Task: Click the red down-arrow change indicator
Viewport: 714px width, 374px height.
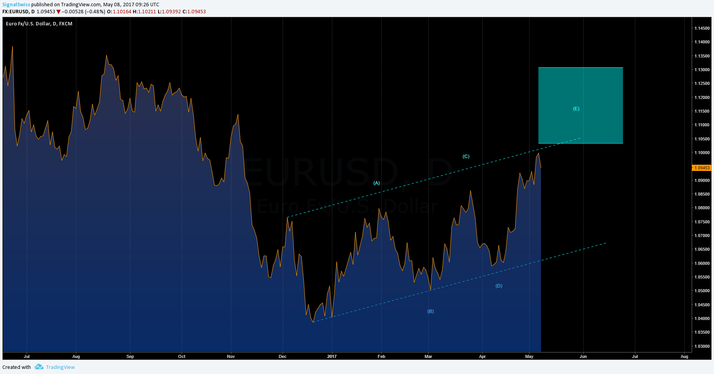Action: click(x=58, y=12)
